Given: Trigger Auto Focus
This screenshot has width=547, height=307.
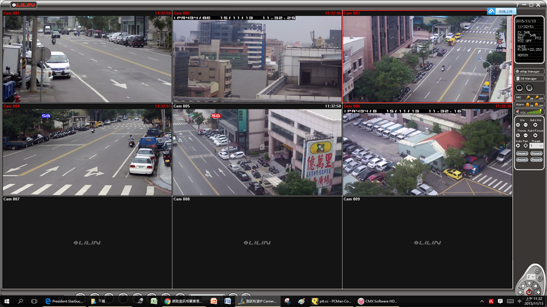Looking at the screenshot, I should click(535, 135).
